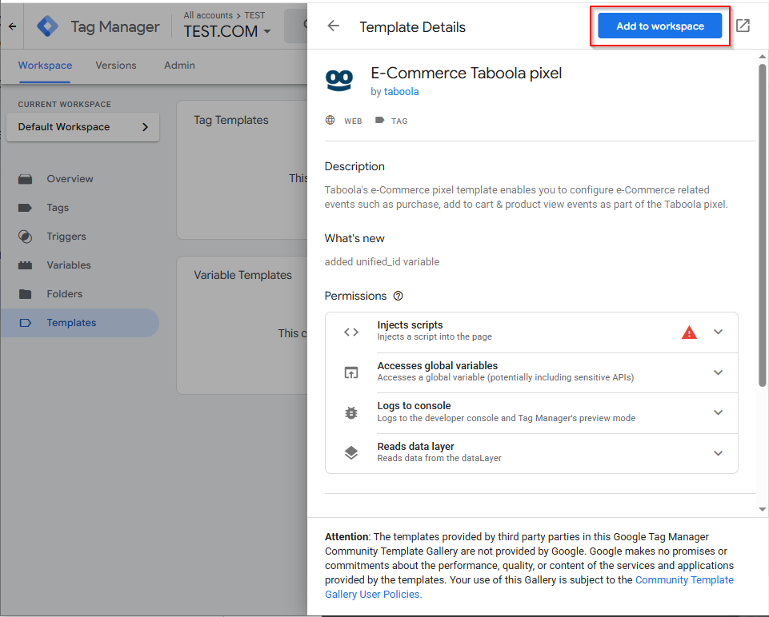Click the scrollbar down arrow
The width and height of the screenshot is (769, 617).
point(762,509)
